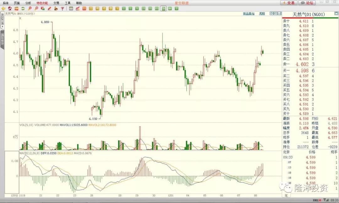Open the 国际板块 side tab
Image resolution: width=339 pixels, height=203 pixels.
(3, 39)
